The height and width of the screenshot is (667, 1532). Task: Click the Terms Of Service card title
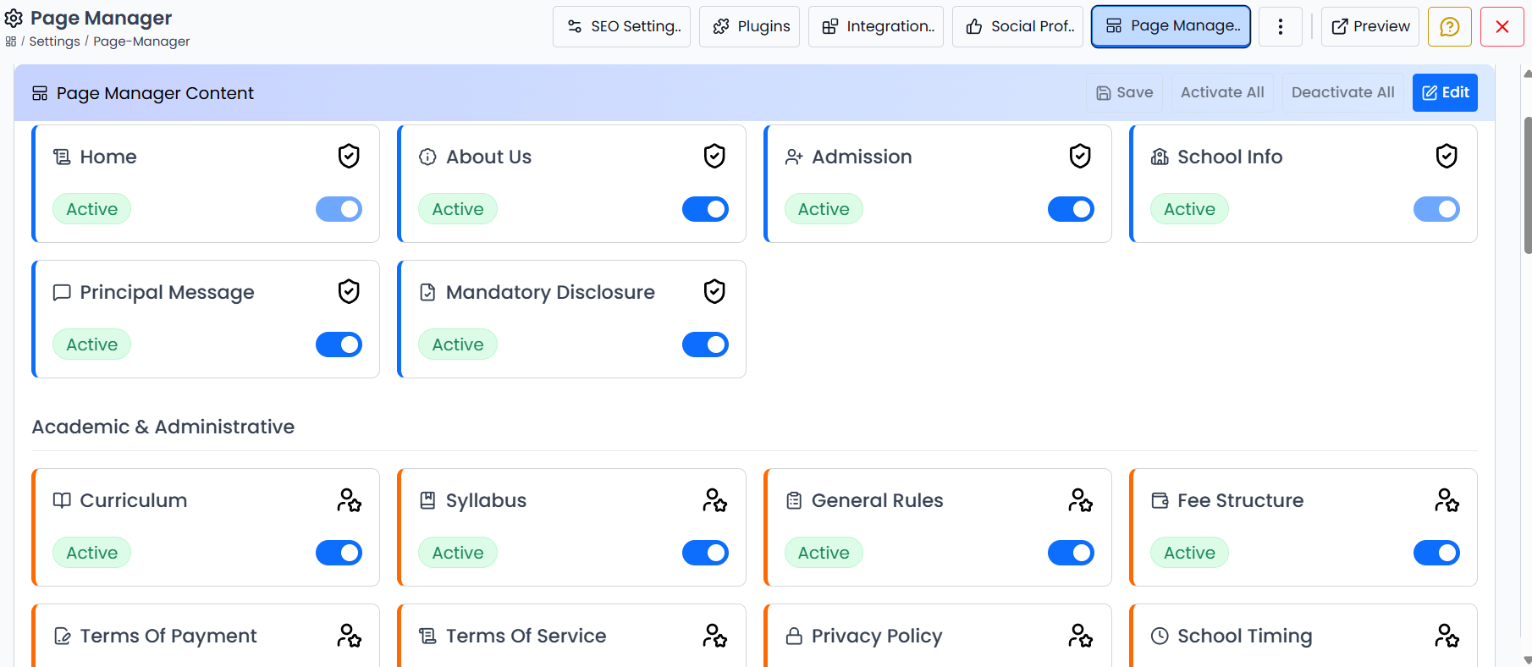coord(526,636)
